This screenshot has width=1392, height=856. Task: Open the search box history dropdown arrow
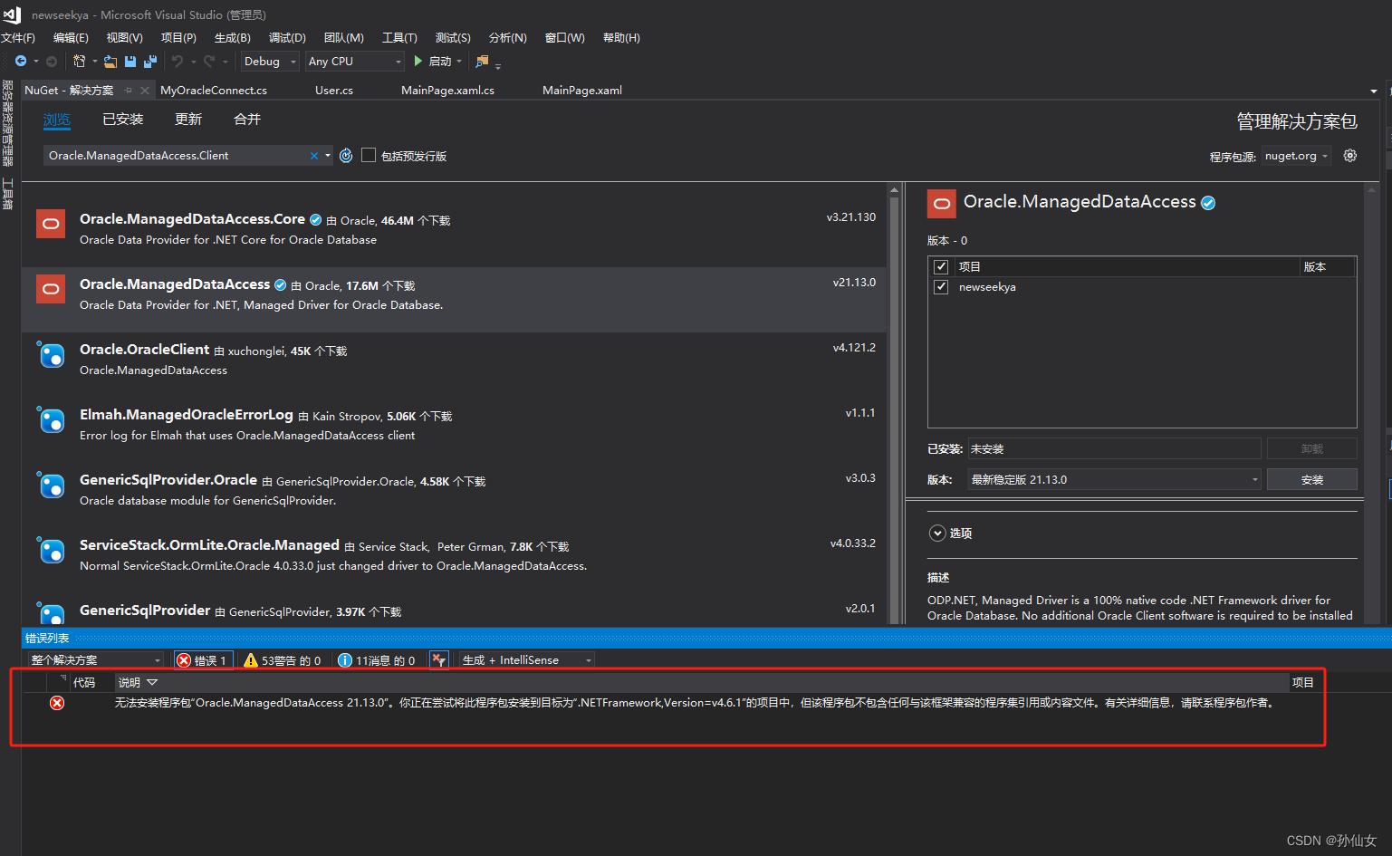click(x=328, y=156)
